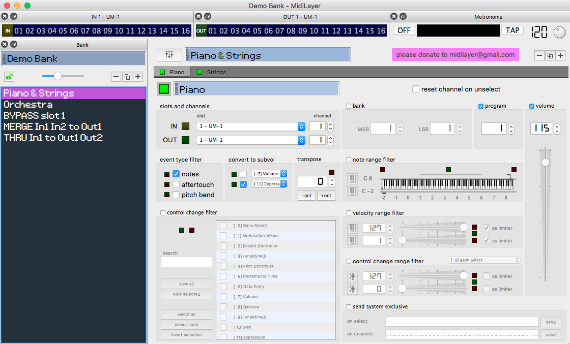The width and height of the screenshot is (570, 344).
Task: Open control change range Bank Select dropdown
Action: pos(484,260)
